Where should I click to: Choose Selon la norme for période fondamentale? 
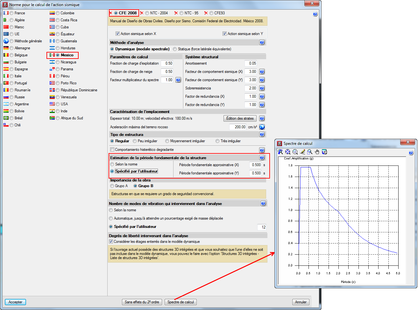tap(112, 164)
